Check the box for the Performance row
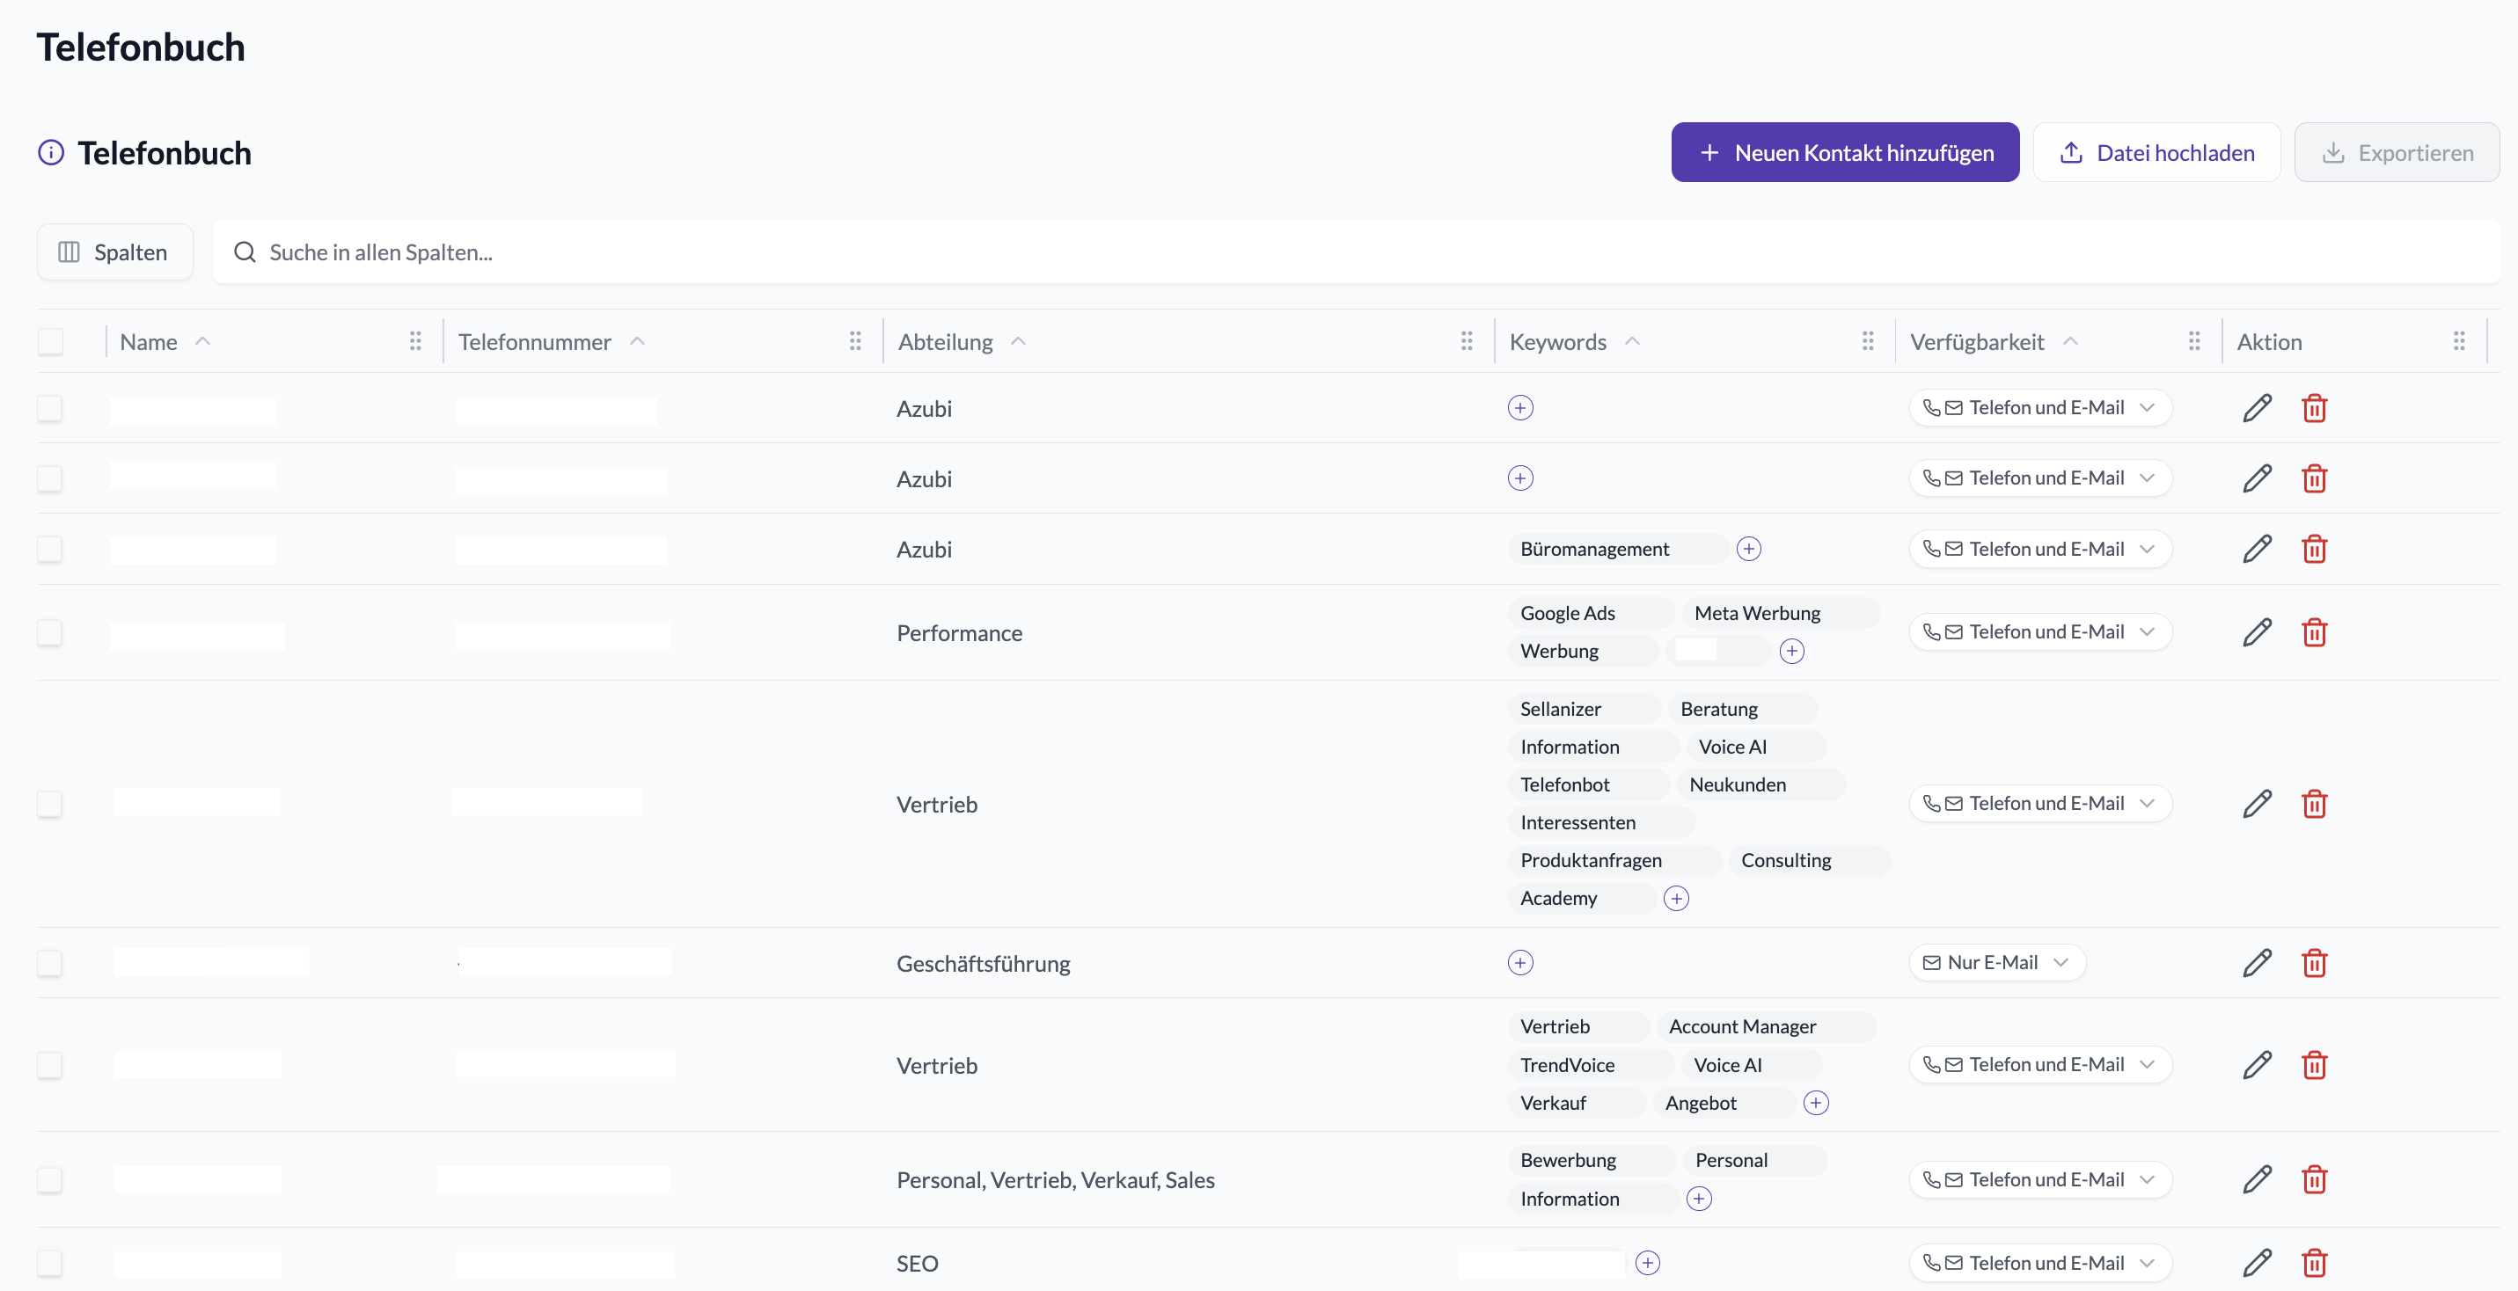 pyautogui.click(x=50, y=632)
